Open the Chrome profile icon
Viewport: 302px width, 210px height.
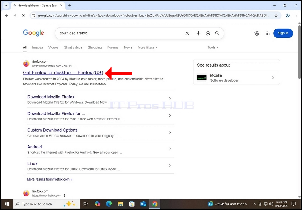[288, 15]
